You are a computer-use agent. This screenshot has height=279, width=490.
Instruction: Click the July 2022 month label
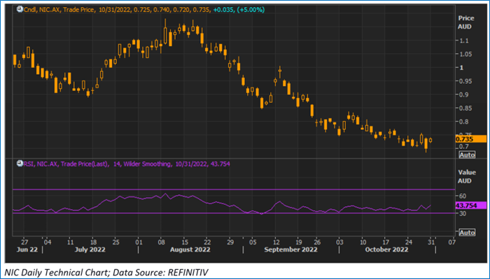[90, 250]
